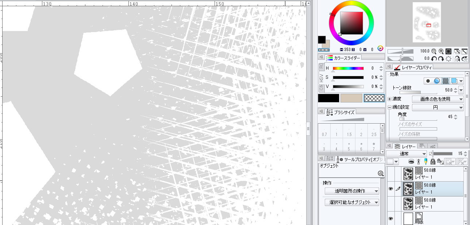
Task: Click the Layer color effect icon
Action: tap(454, 81)
